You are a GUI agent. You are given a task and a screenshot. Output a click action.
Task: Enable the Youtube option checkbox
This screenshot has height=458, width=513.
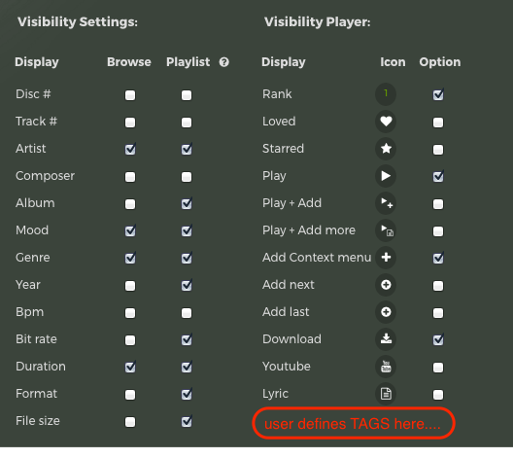click(x=438, y=368)
